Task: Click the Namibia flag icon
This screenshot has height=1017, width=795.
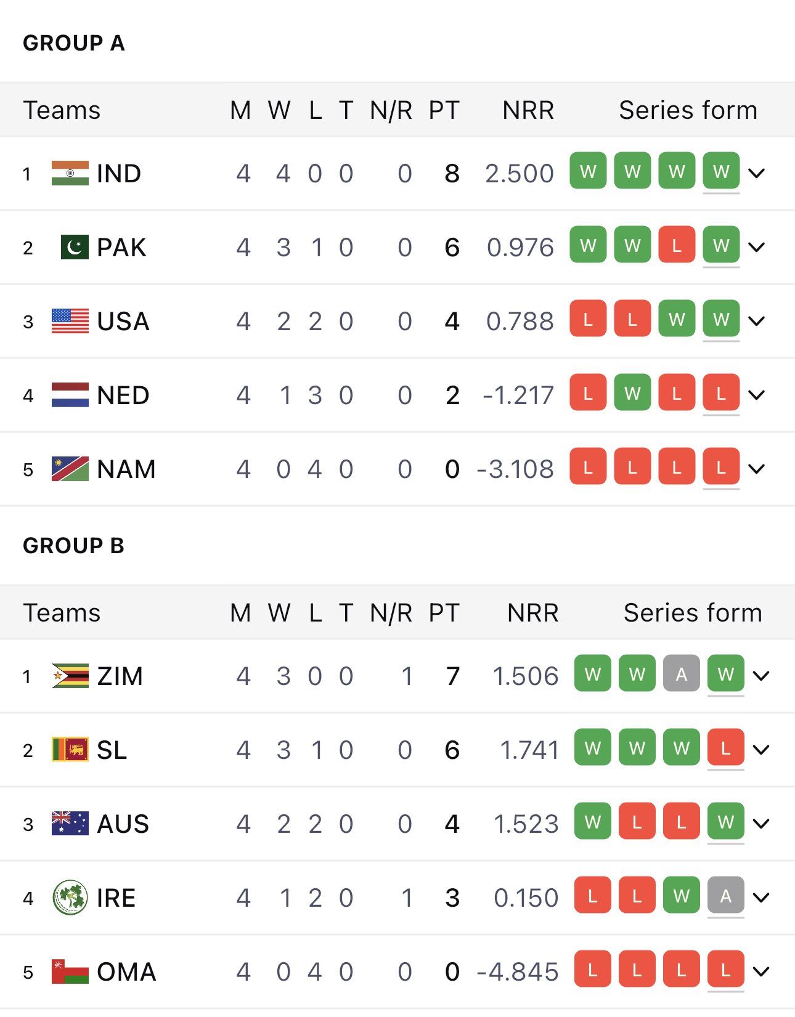Action: pos(70,469)
